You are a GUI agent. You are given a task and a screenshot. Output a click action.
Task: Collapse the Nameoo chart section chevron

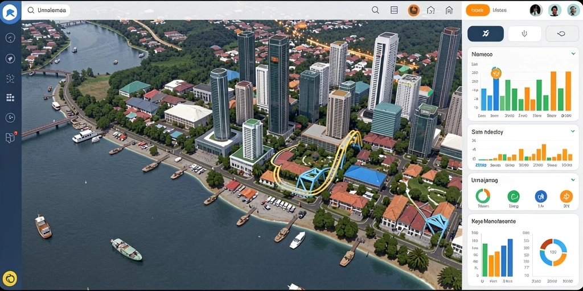(x=573, y=54)
